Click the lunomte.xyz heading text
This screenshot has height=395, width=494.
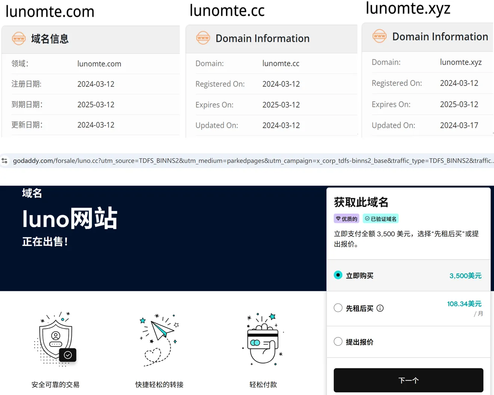click(x=408, y=8)
